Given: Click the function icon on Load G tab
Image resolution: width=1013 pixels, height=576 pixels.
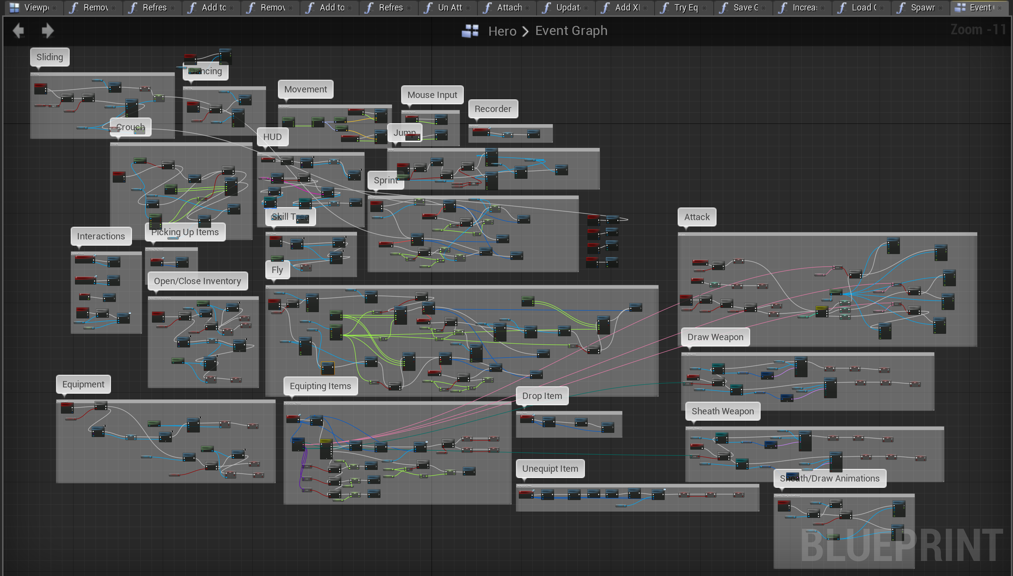Looking at the screenshot, I should pos(842,7).
